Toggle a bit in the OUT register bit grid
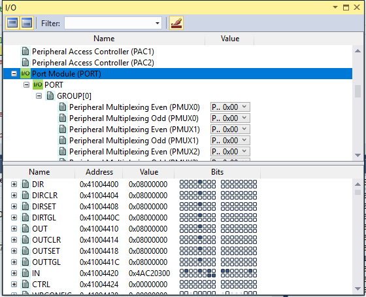Screen dimensions: 366x297 click(x=218, y=228)
